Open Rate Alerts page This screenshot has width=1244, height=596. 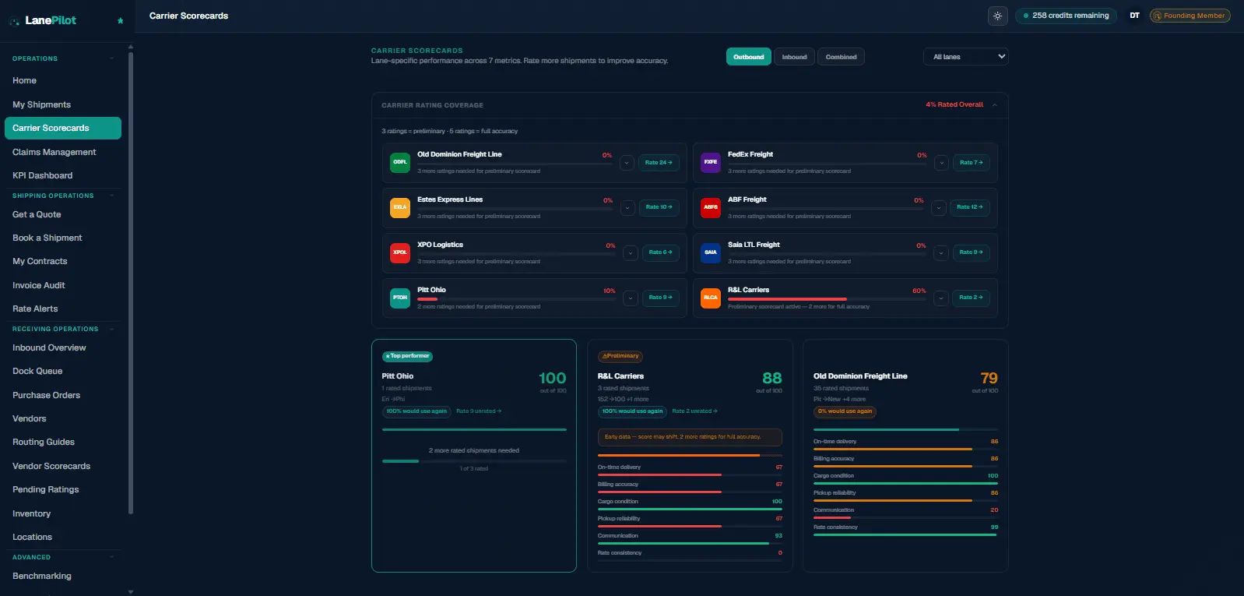pos(63,309)
